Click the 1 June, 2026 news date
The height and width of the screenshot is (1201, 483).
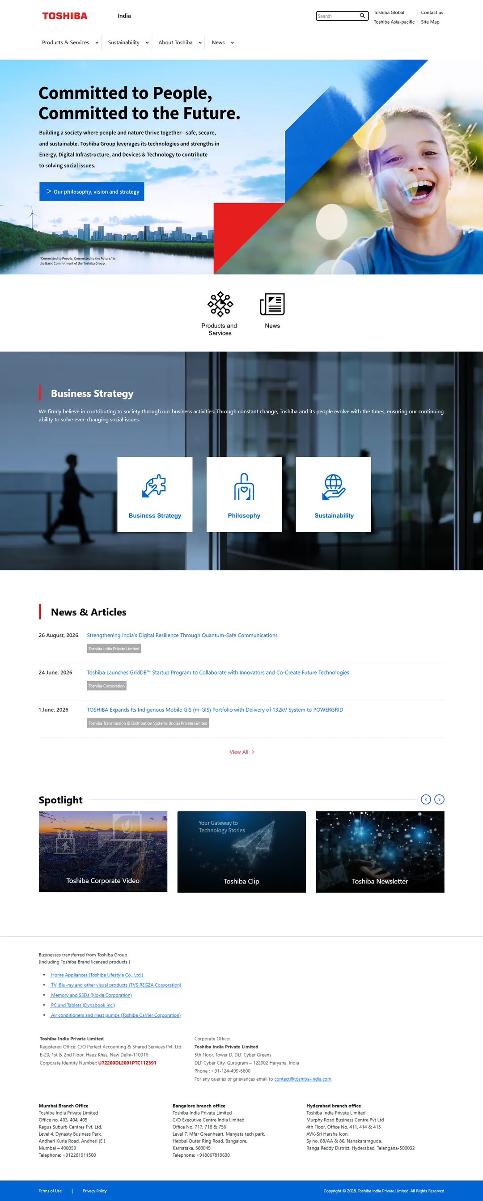pos(54,709)
